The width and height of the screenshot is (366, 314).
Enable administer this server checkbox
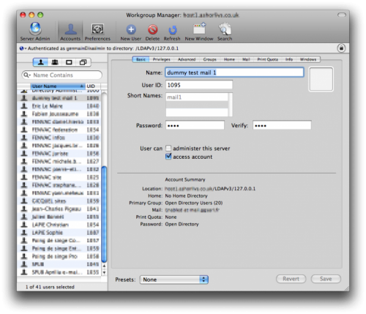point(168,148)
